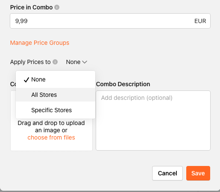220x192 pixels.
Task: Click the Price in Combo heading label
Action: (x=31, y=7)
